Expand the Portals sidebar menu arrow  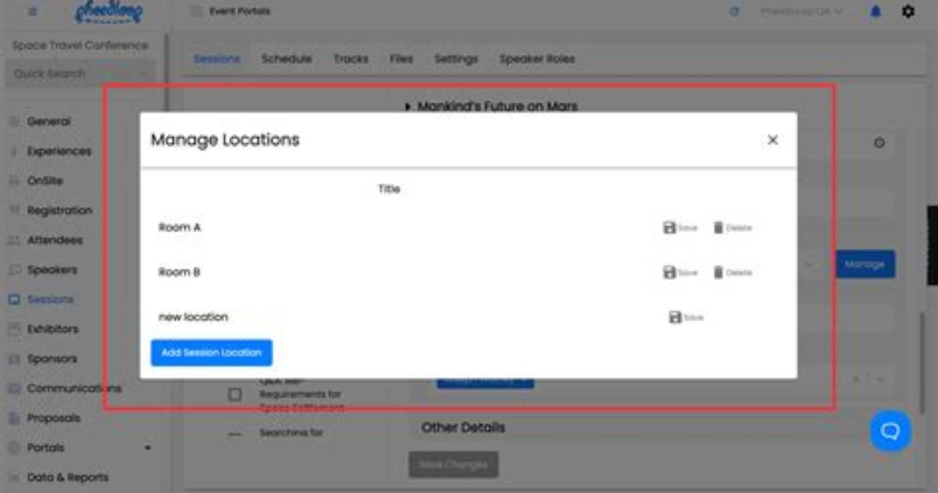click(x=147, y=447)
